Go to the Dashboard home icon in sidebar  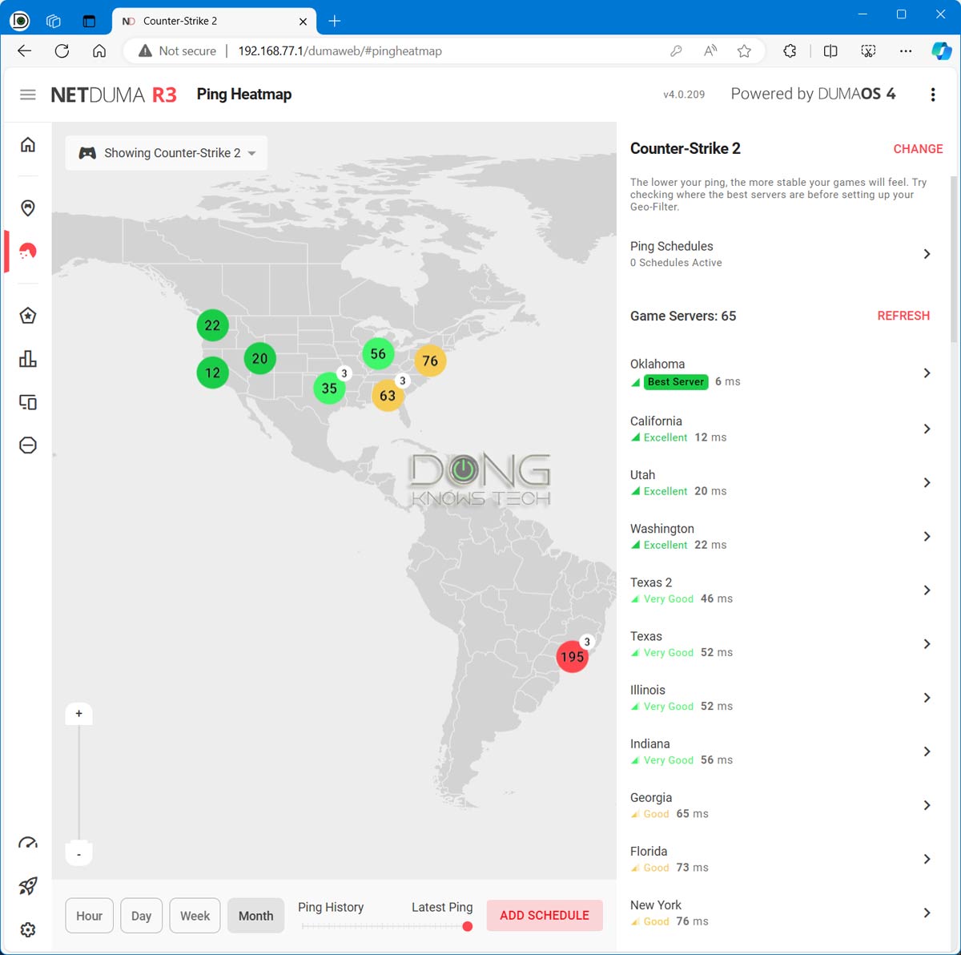[28, 144]
